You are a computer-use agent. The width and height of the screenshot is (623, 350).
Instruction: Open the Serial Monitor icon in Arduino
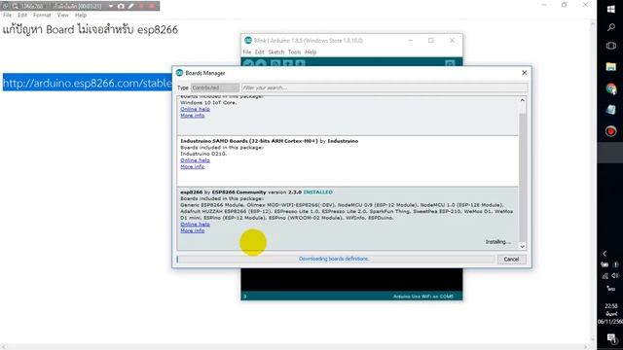coord(450,63)
